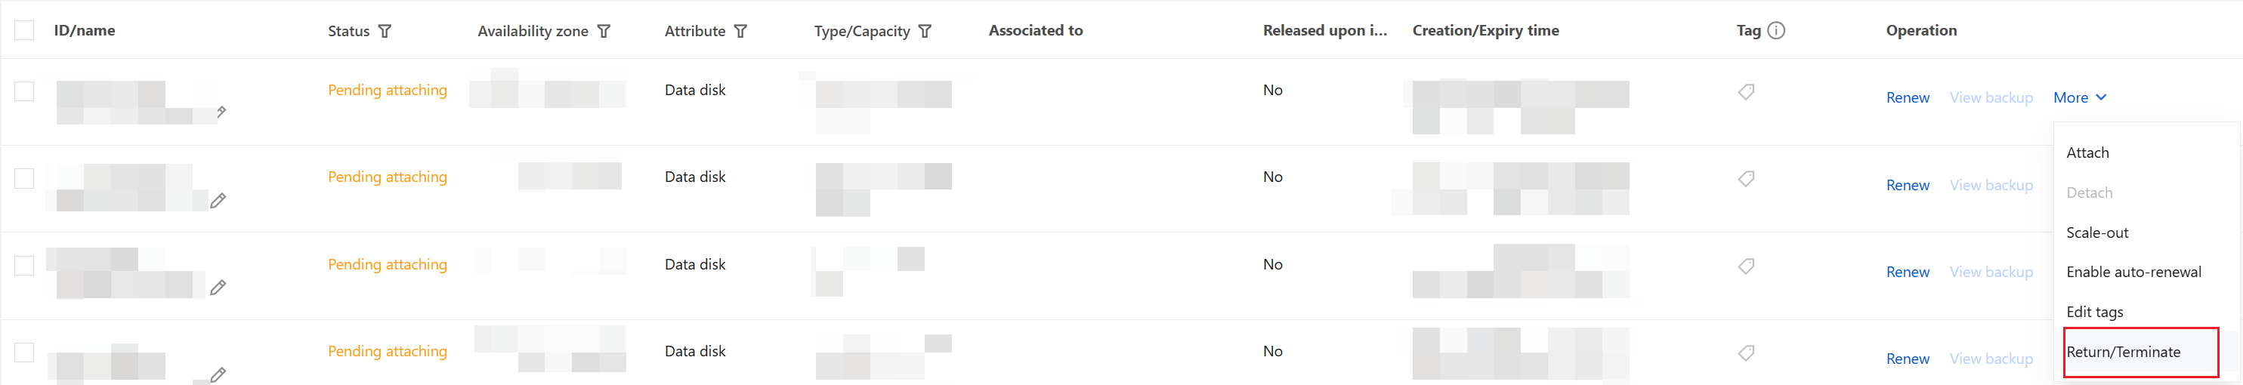Select Edit tags from the dropdown menu
Screen dimensions: 2243x385
2094,312
